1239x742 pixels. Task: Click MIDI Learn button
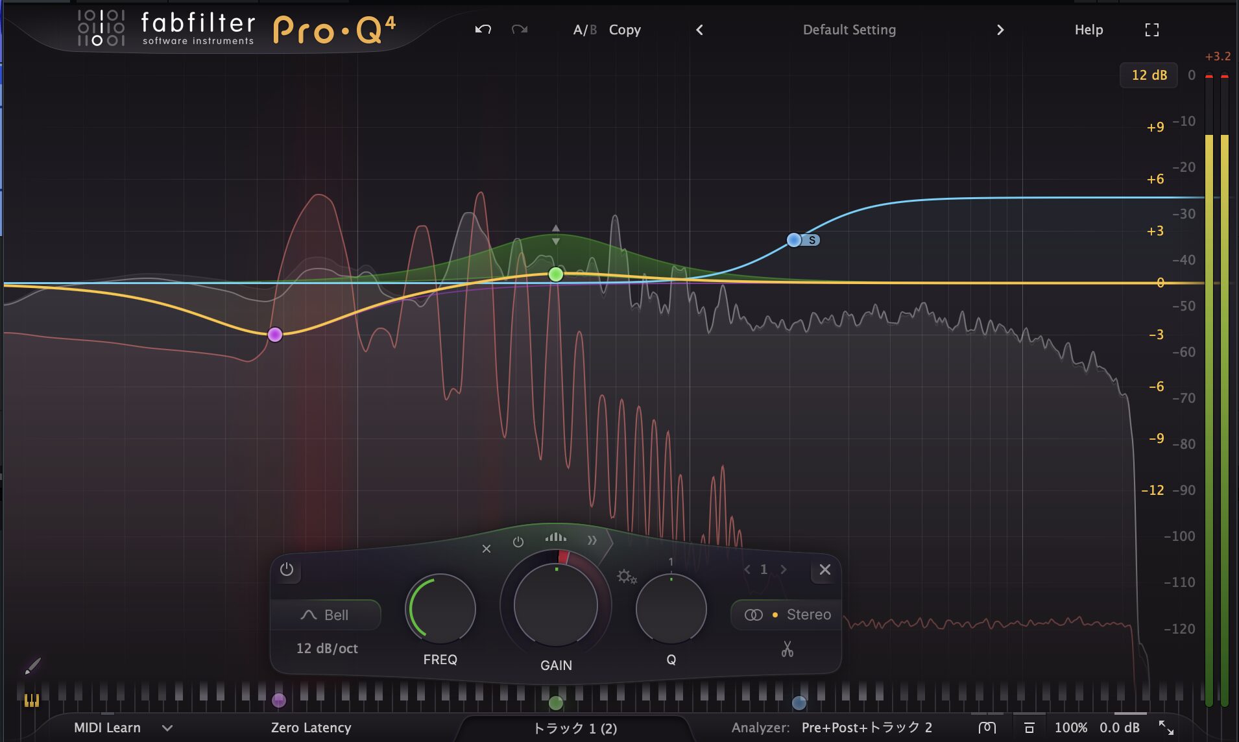pos(107,728)
